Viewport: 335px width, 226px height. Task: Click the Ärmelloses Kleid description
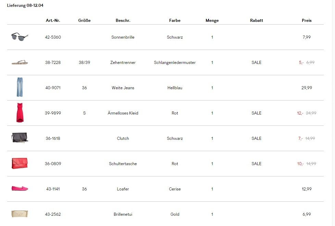click(123, 113)
